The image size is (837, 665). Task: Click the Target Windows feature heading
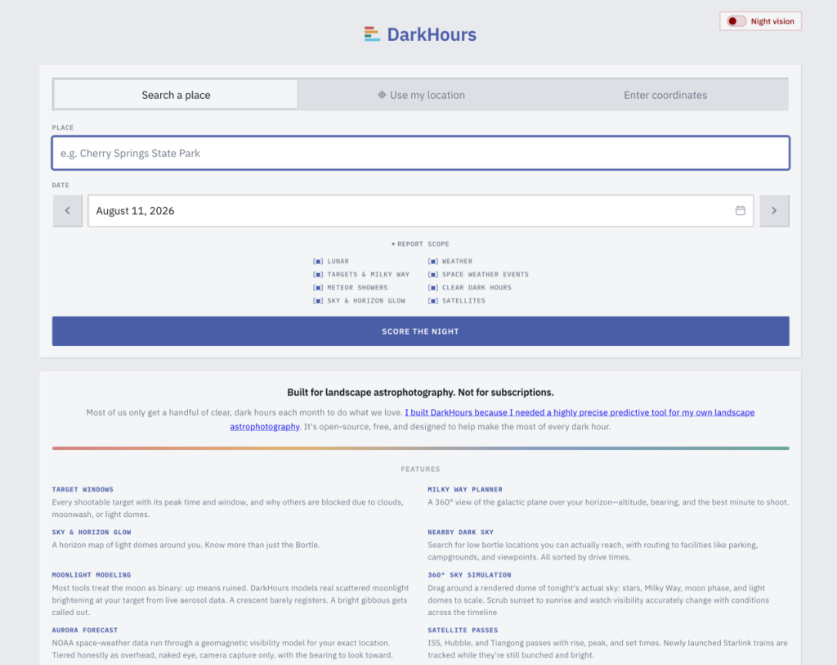pyautogui.click(x=83, y=489)
